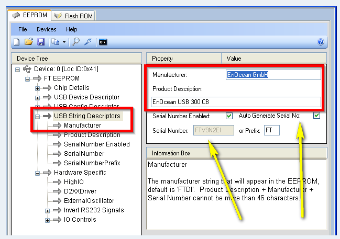Select USB Device Descriptor in the tree
The width and height of the screenshot is (340, 239).
[x=87, y=97]
